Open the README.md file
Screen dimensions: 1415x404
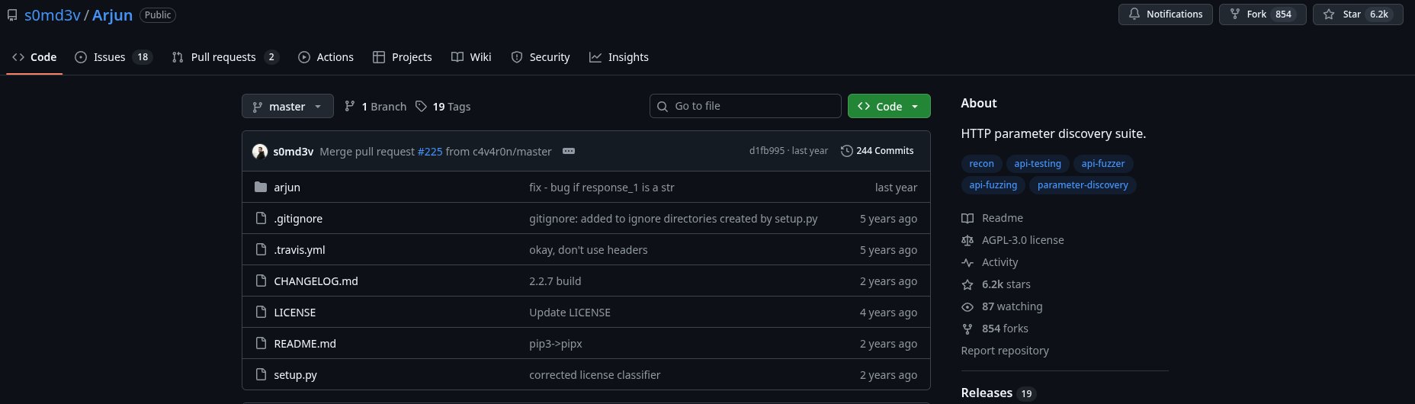(x=305, y=344)
